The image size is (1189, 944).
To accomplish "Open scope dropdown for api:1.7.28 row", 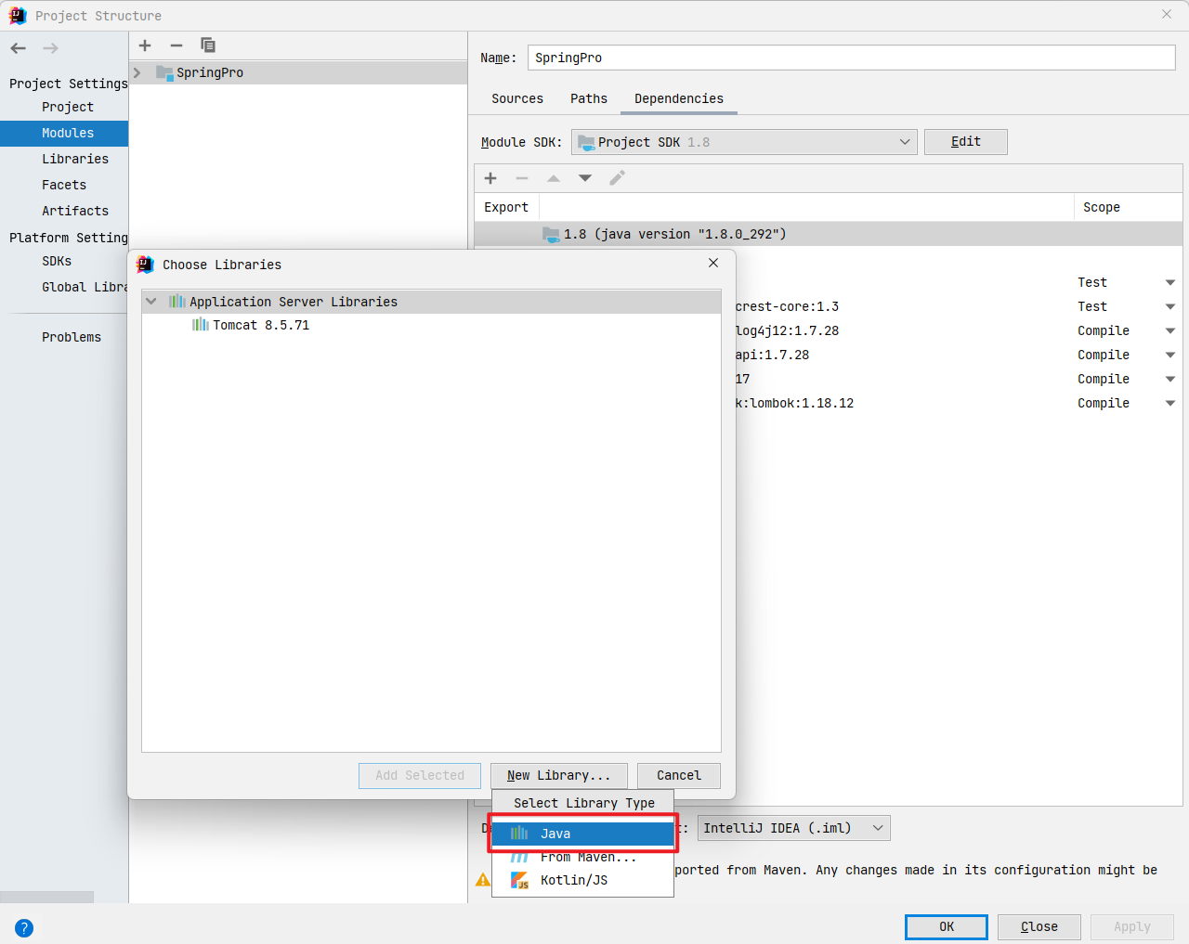I will coord(1170,355).
